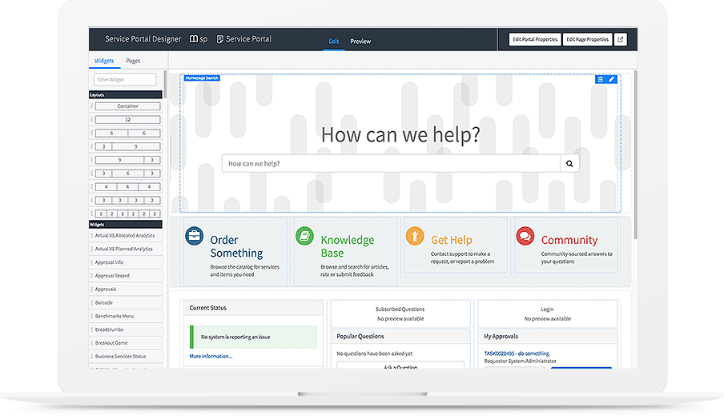Select the 3-6-3 column layout
This screenshot has width=724, height=419.
(x=128, y=174)
